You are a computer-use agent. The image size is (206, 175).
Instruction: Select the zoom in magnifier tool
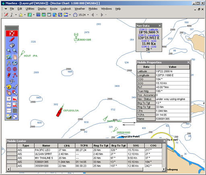point(9,51)
